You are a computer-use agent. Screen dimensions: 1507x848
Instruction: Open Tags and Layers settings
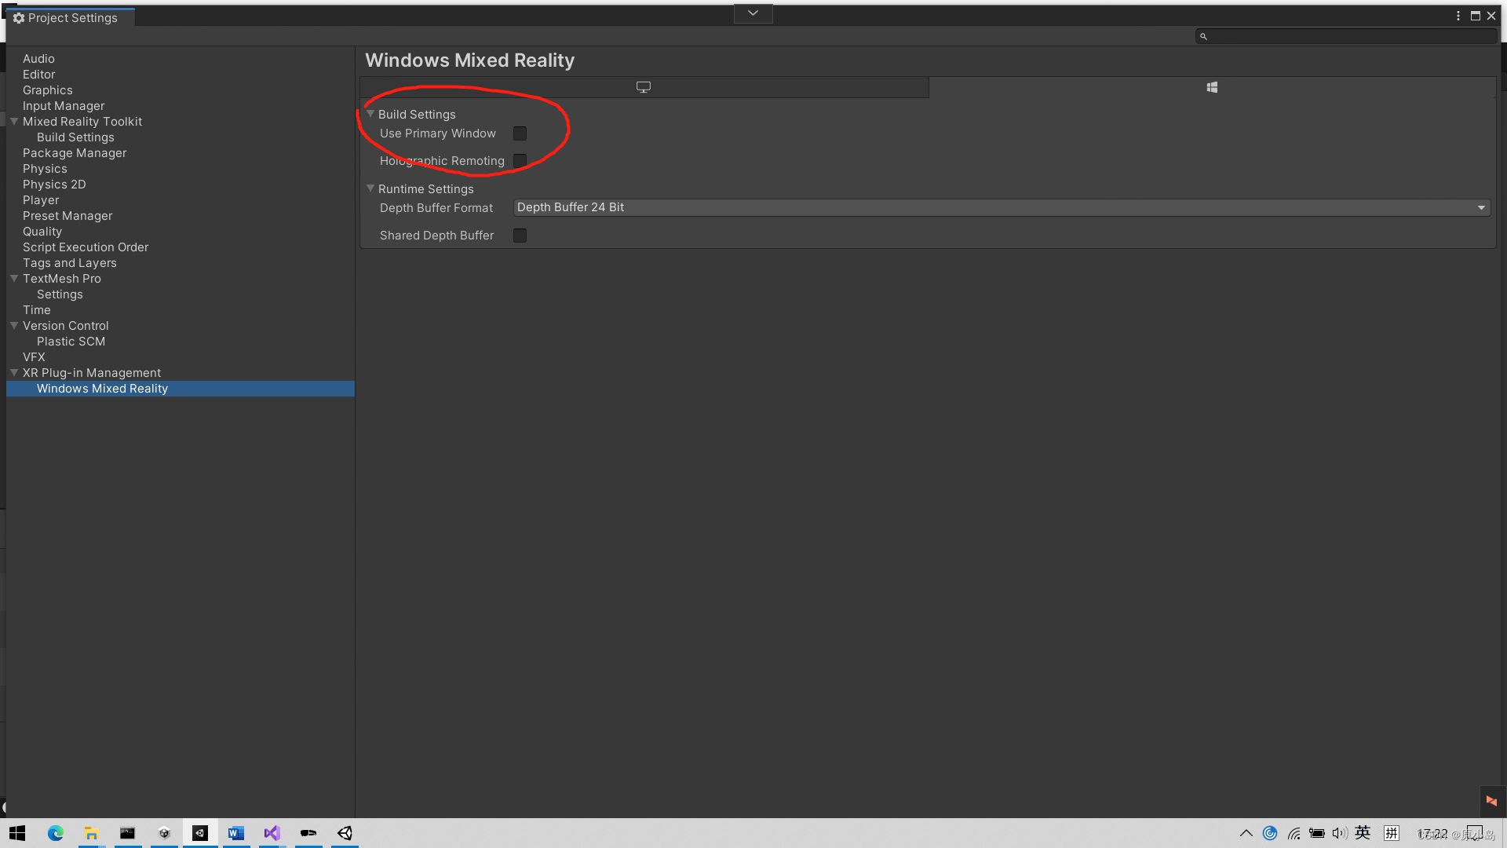(x=70, y=263)
